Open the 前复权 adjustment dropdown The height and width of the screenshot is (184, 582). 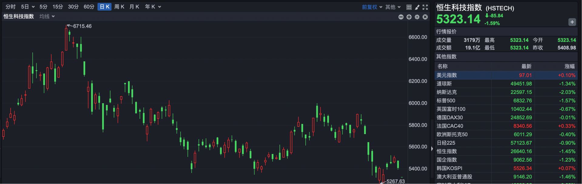click(x=372, y=7)
